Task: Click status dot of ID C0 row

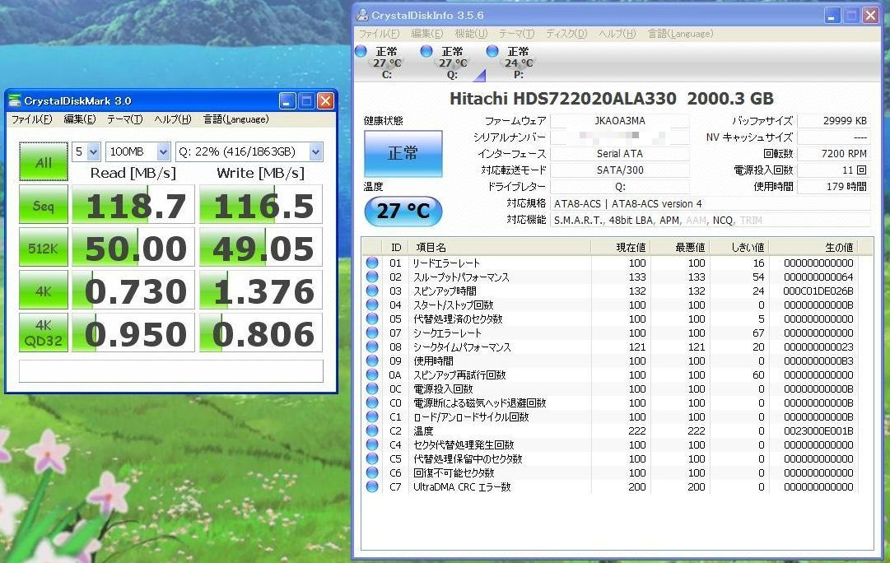Action: 372,403
